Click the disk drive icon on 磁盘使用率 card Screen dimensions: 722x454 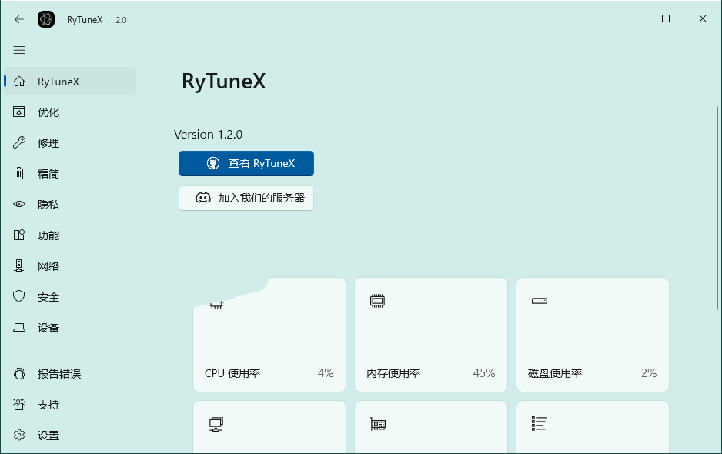pos(540,301)
